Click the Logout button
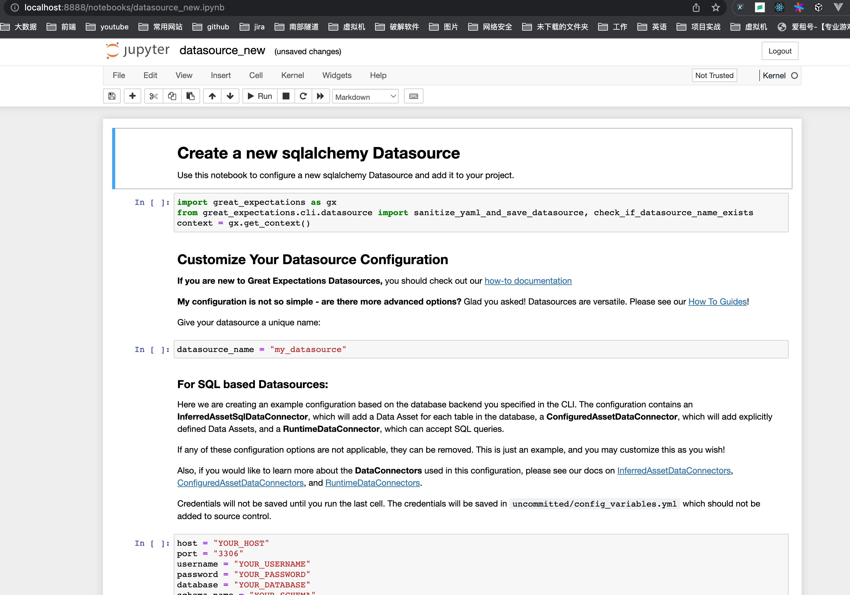This screenshot has width=850, height=595. 780,51
